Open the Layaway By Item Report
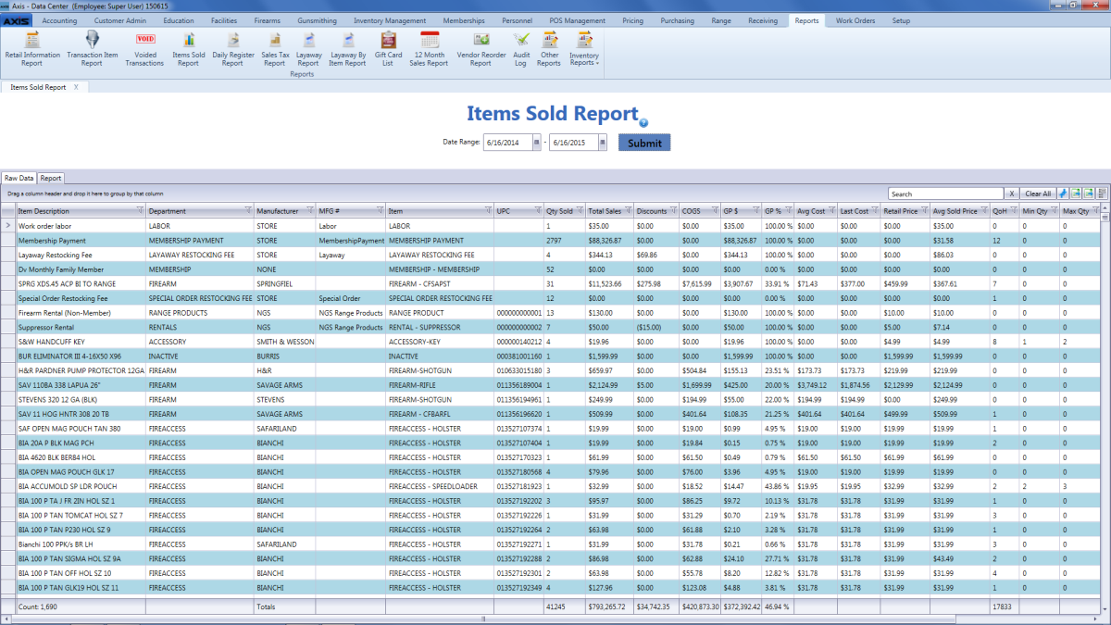The width and height of the screenshot is (1111, 625). [348, 48]
